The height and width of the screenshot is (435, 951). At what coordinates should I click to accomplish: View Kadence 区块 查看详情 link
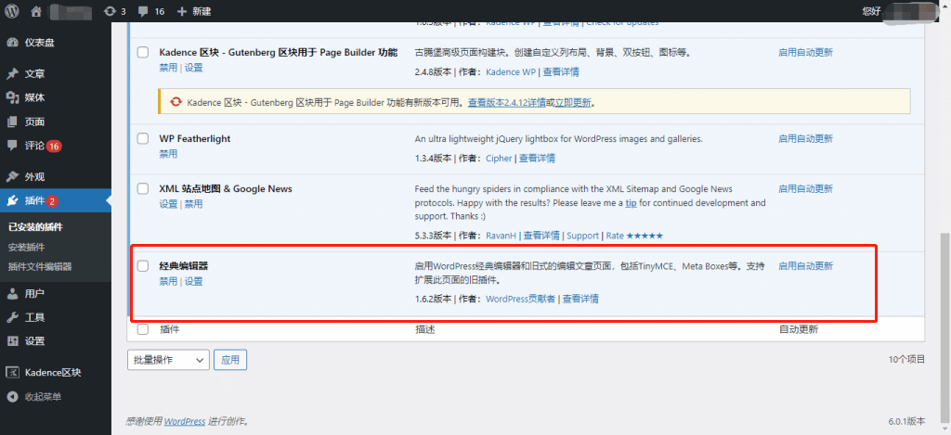click(x=561, y=71)
